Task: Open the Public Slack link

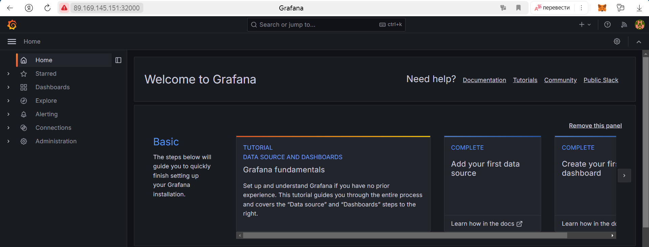Action: [x=601, y=80]
